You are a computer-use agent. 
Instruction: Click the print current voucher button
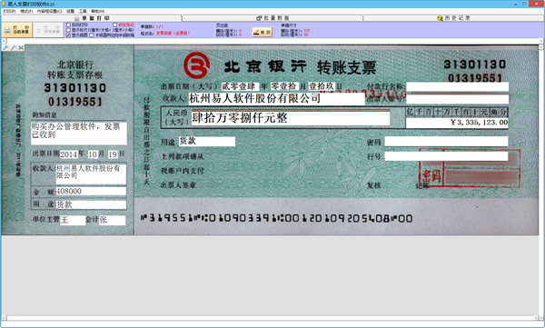[17, 30]
